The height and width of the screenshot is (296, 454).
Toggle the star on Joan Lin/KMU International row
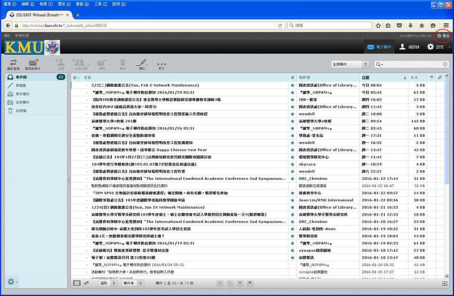pos(292,200)
